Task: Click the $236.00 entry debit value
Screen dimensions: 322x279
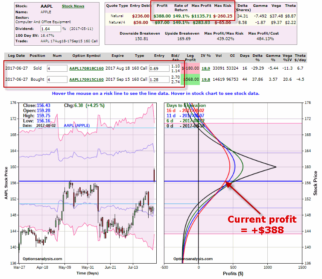Action: tap(141, 16)
